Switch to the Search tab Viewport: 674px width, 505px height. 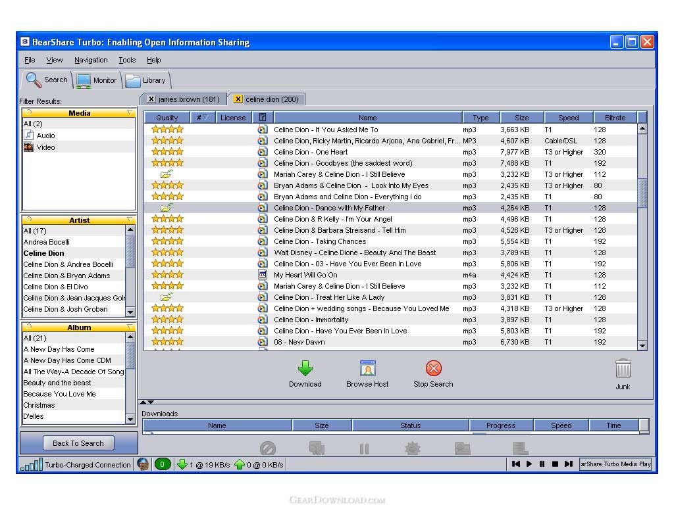tap(47, 80)
